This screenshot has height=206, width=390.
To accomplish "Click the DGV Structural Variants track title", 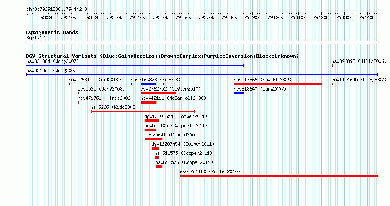I will tap(163, 56).
